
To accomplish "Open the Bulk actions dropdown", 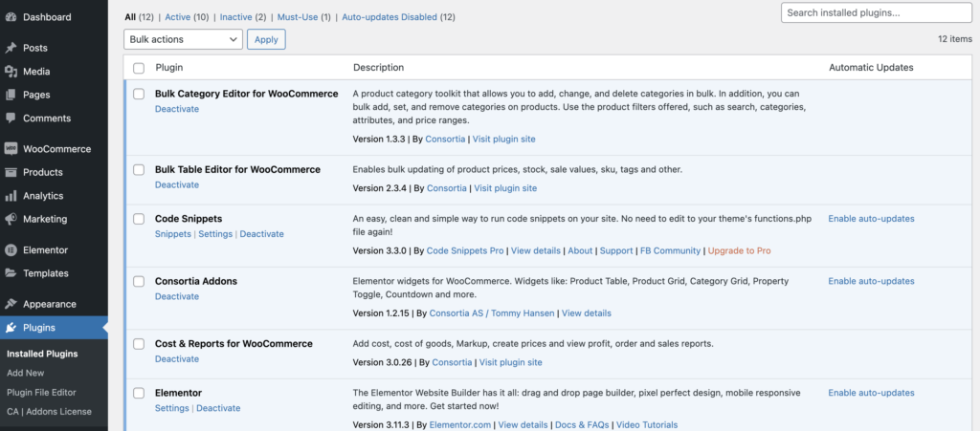I will [183, 39].
